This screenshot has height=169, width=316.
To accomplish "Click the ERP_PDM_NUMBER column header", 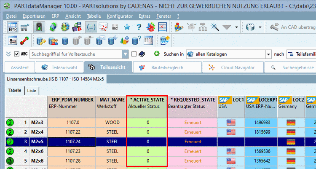I will [72, 107].
